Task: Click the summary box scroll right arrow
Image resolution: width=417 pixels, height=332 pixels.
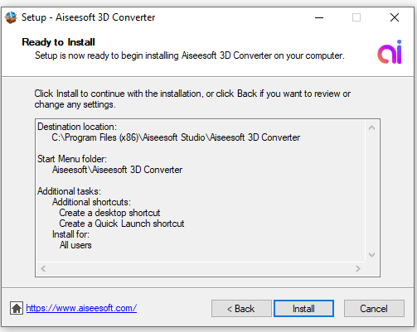Action: 358,268
